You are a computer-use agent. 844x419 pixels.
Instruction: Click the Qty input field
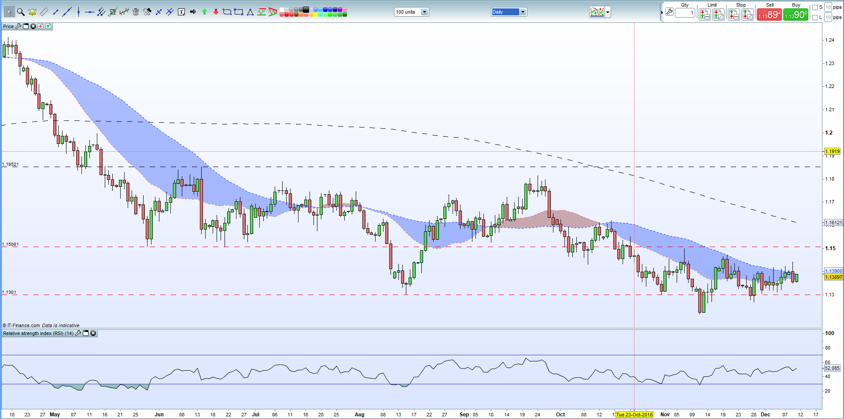[x=685, y=13]
